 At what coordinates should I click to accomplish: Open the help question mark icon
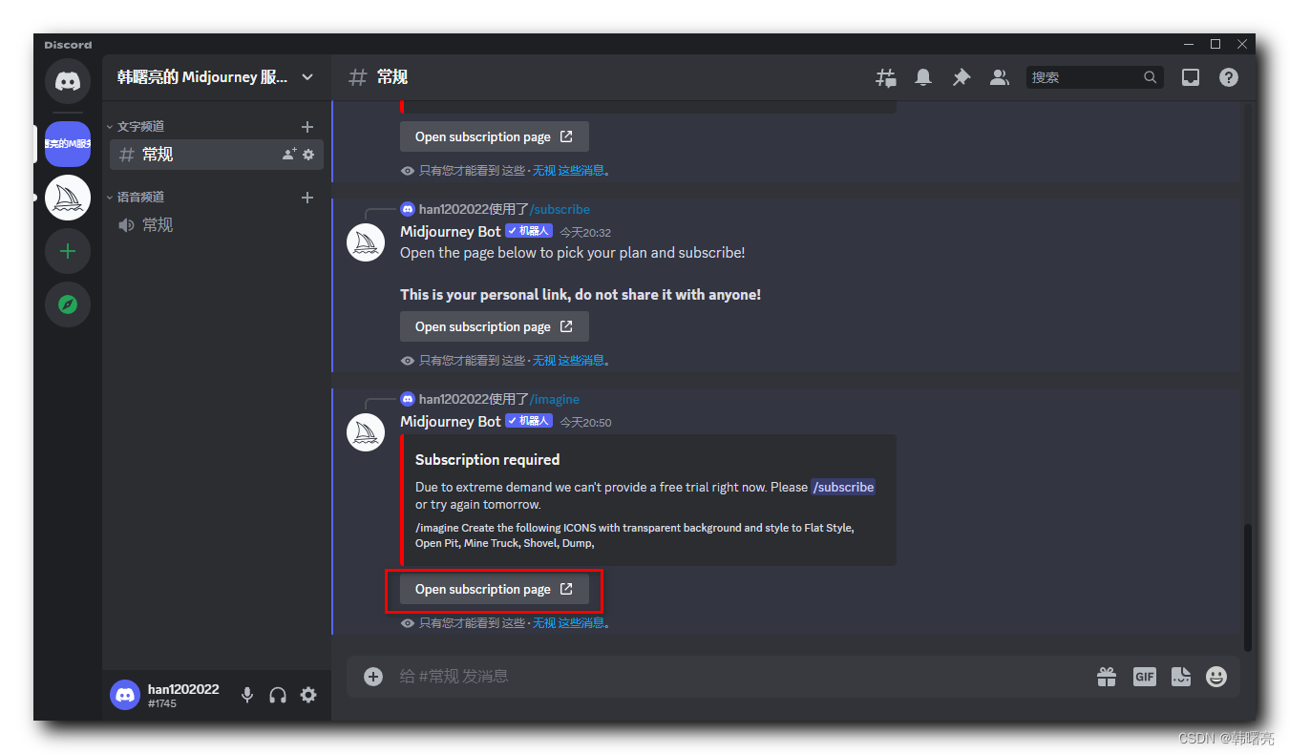pos(1229,77)
